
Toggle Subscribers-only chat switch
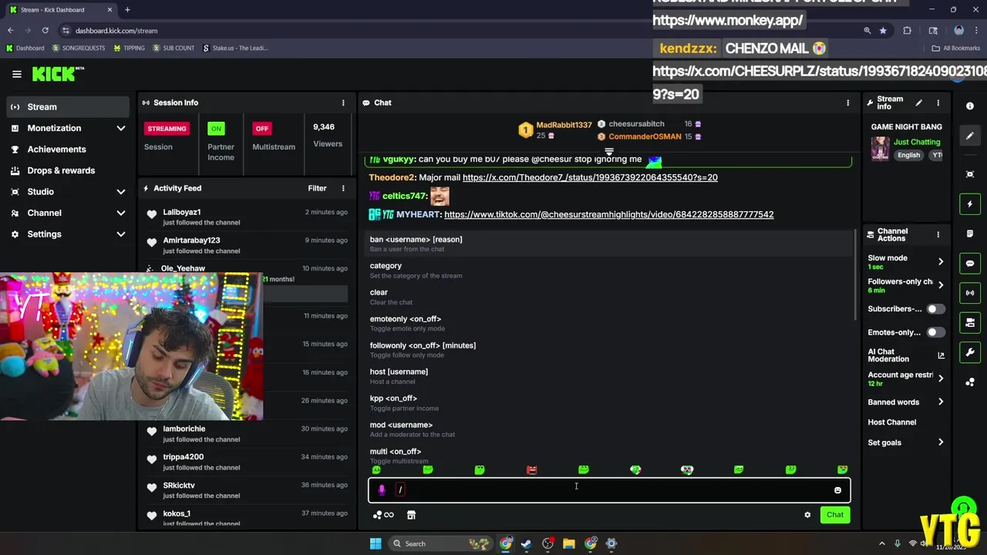935,309
